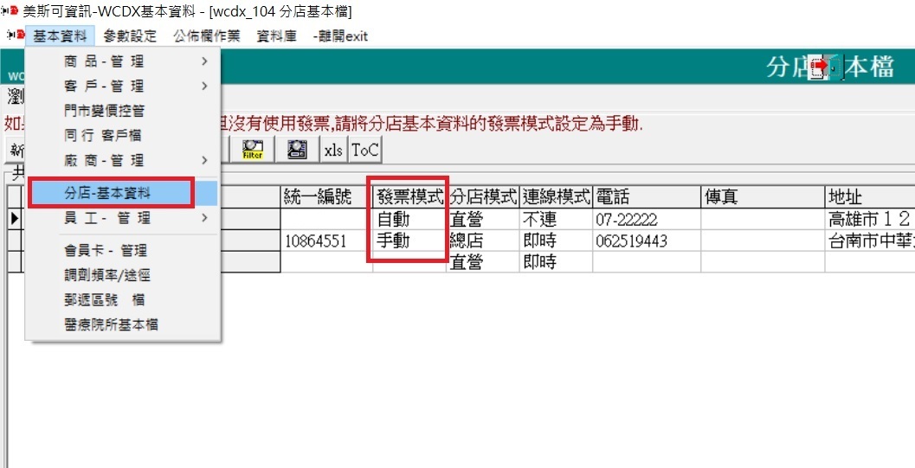
Task: Select 郵遞區號 檔 from the menu
Action: coord(123,299)
